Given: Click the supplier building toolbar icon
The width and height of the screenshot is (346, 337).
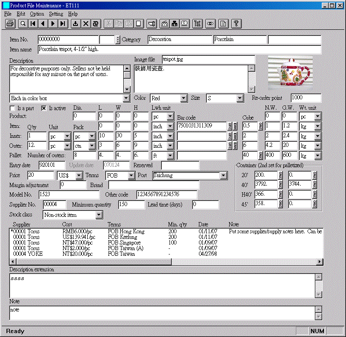Looking at the screenshot, I should (174, 24).
